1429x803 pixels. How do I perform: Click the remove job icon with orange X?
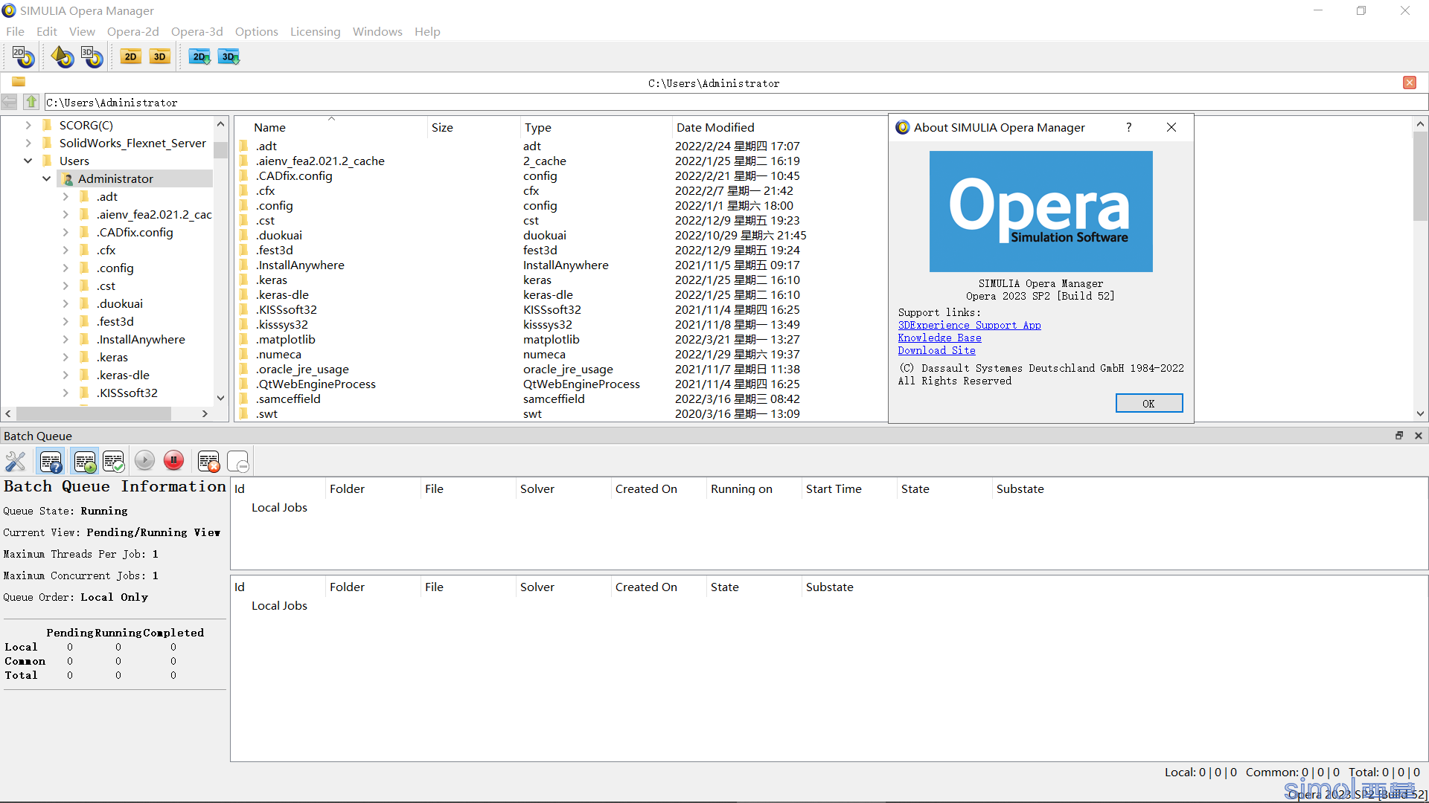point(208,462)
